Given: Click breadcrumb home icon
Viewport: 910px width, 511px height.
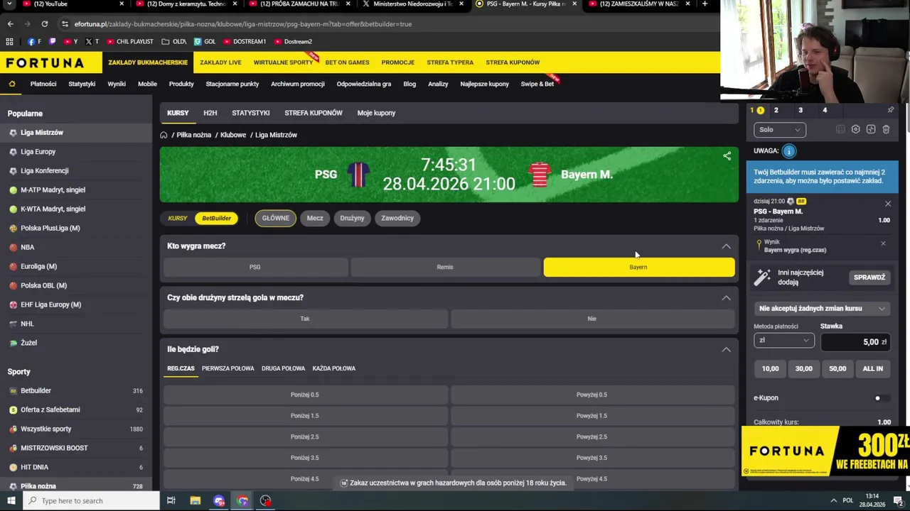Looking at the screenshot, I should point(164,135).
